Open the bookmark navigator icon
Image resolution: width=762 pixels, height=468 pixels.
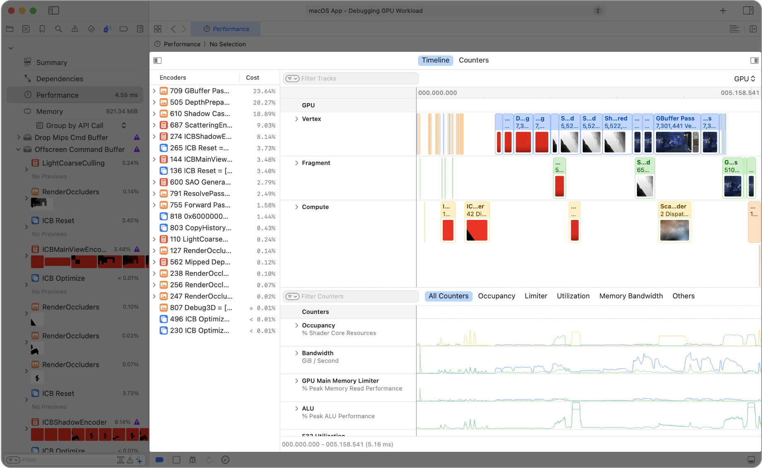tap(42, 29)
